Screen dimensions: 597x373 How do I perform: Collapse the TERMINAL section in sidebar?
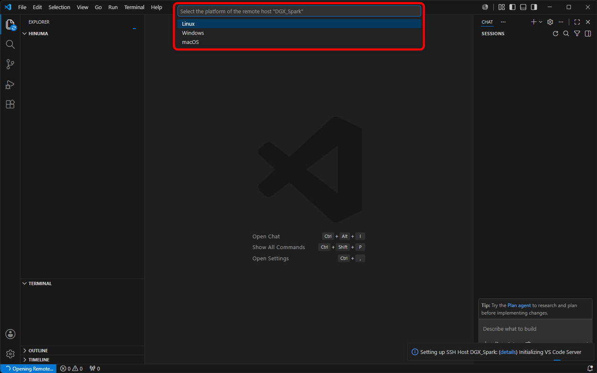coord(83,283)
